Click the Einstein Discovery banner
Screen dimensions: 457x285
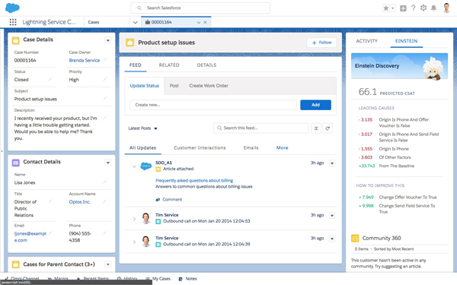tap(399, 66)
